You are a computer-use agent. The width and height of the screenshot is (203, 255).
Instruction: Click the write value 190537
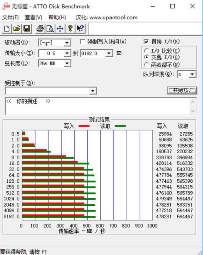pyautogui.click(x=164, y=151)
